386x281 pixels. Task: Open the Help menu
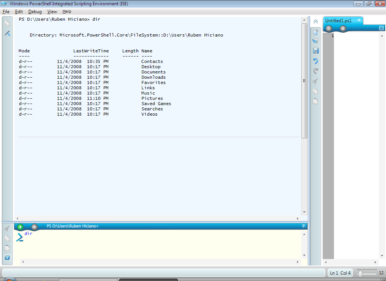point(67,12)
